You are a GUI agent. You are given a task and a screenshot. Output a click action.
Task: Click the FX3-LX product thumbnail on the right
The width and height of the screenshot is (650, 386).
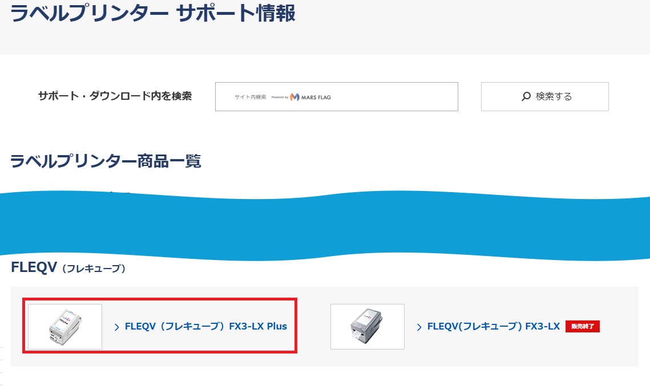point(367,326)
